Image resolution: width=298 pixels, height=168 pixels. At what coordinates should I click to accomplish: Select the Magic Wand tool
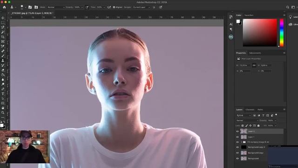[x=3, y=32]
